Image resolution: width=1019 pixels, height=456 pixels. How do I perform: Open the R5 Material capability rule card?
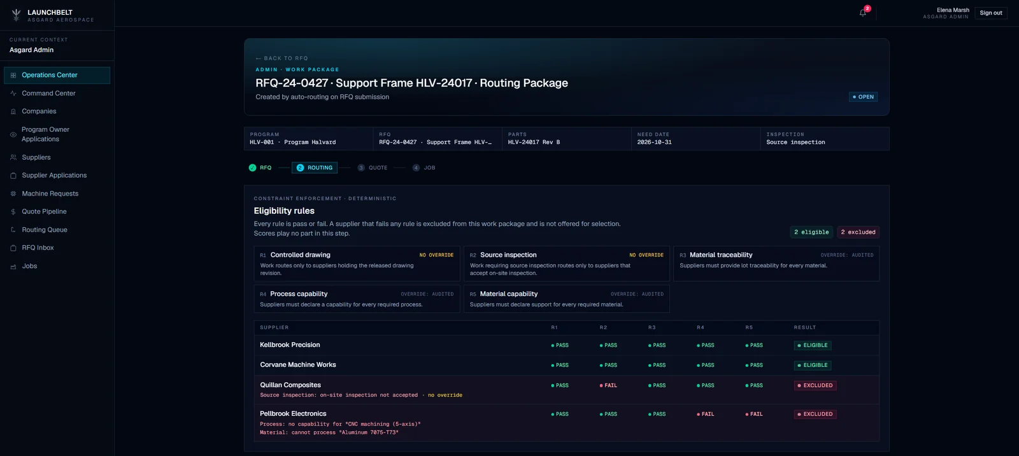(566, 299)
